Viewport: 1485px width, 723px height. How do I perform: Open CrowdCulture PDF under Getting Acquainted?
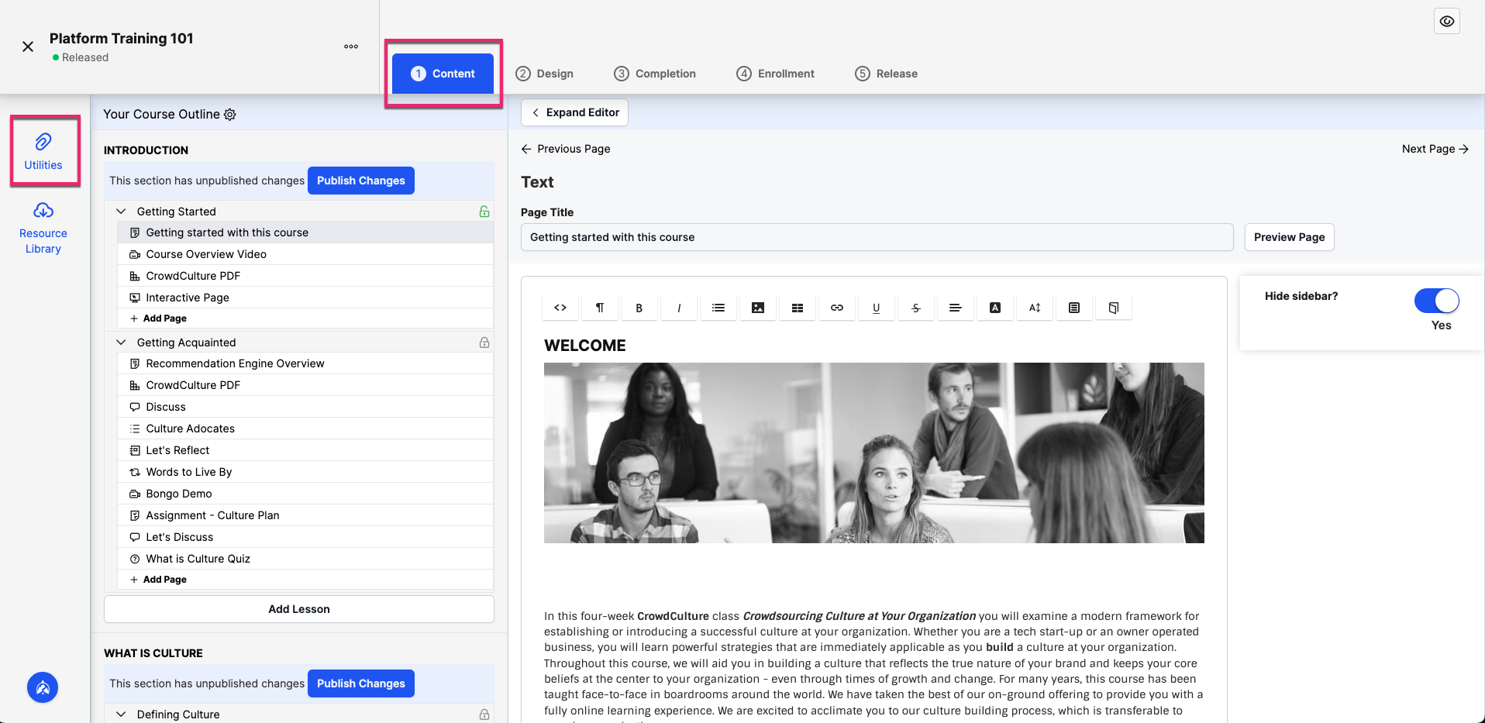(305, 385)
